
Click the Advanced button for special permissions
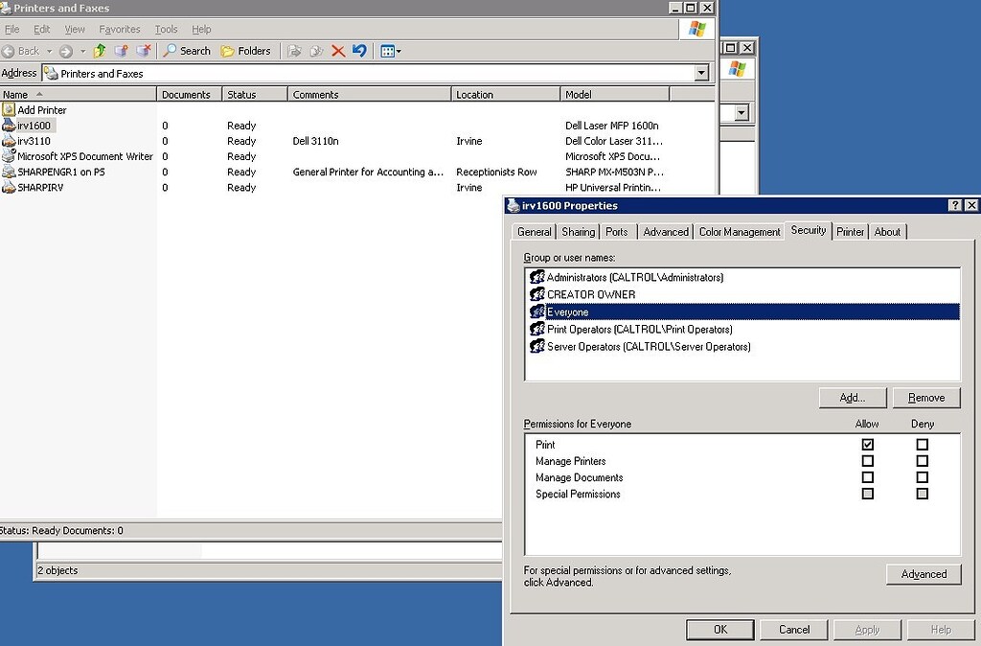point(923,574)
